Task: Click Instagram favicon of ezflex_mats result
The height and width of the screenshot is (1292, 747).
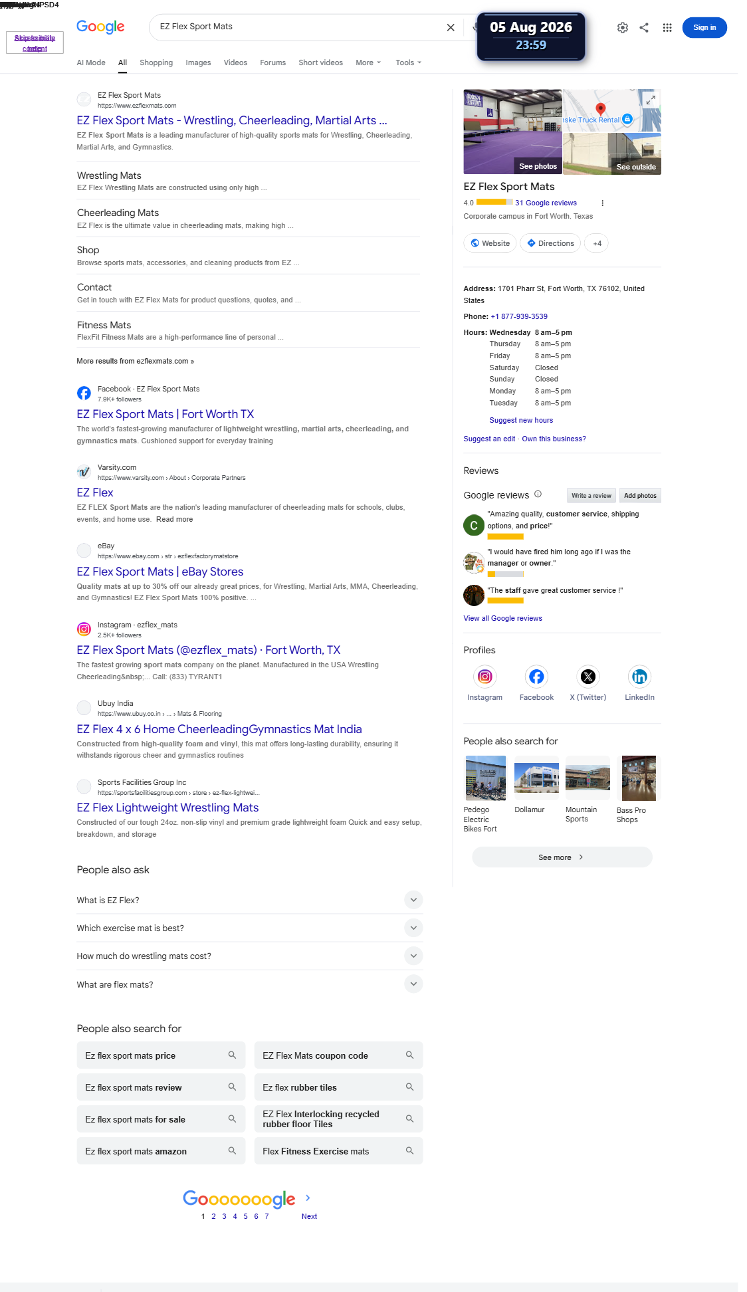Action: coord(84,629)
